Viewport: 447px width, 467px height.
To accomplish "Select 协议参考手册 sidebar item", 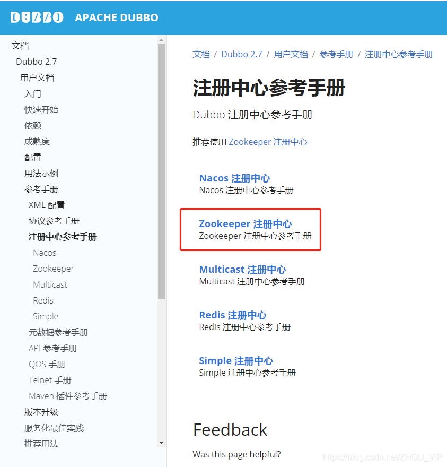I will click(54, 221).
